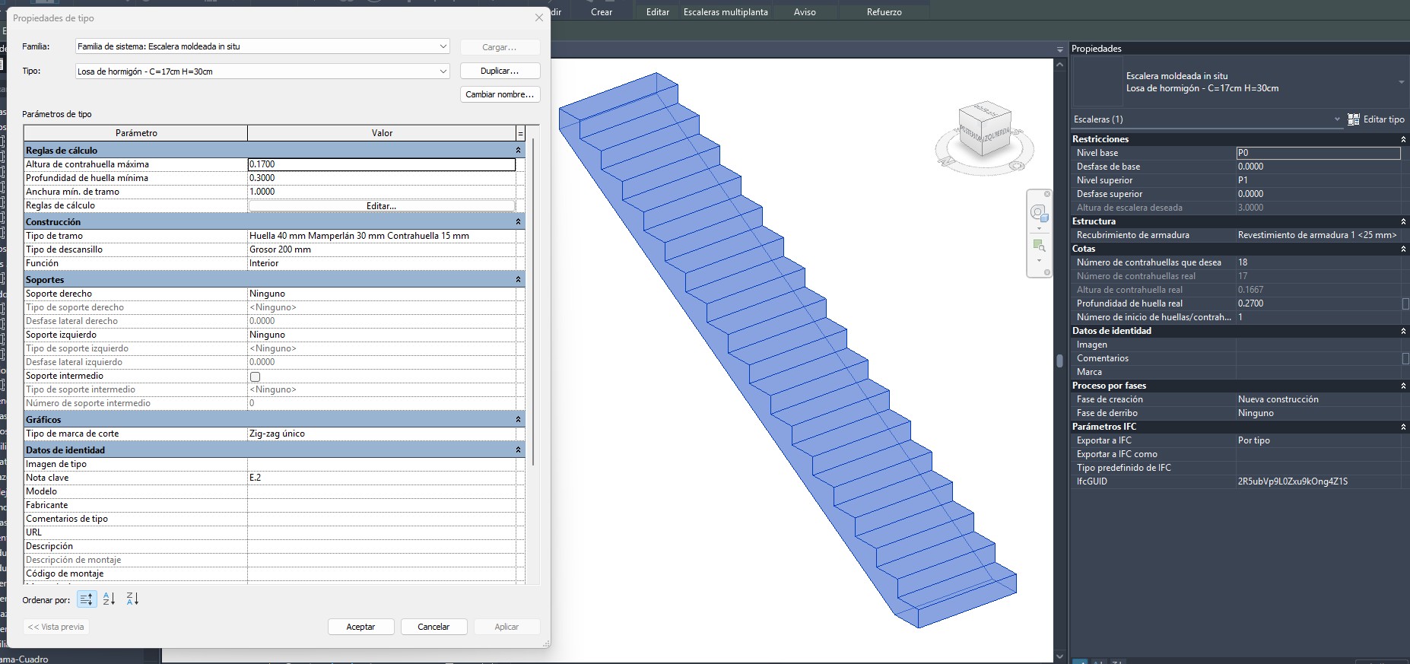Click the Editar tipo icon

[x=1354, y=119]
